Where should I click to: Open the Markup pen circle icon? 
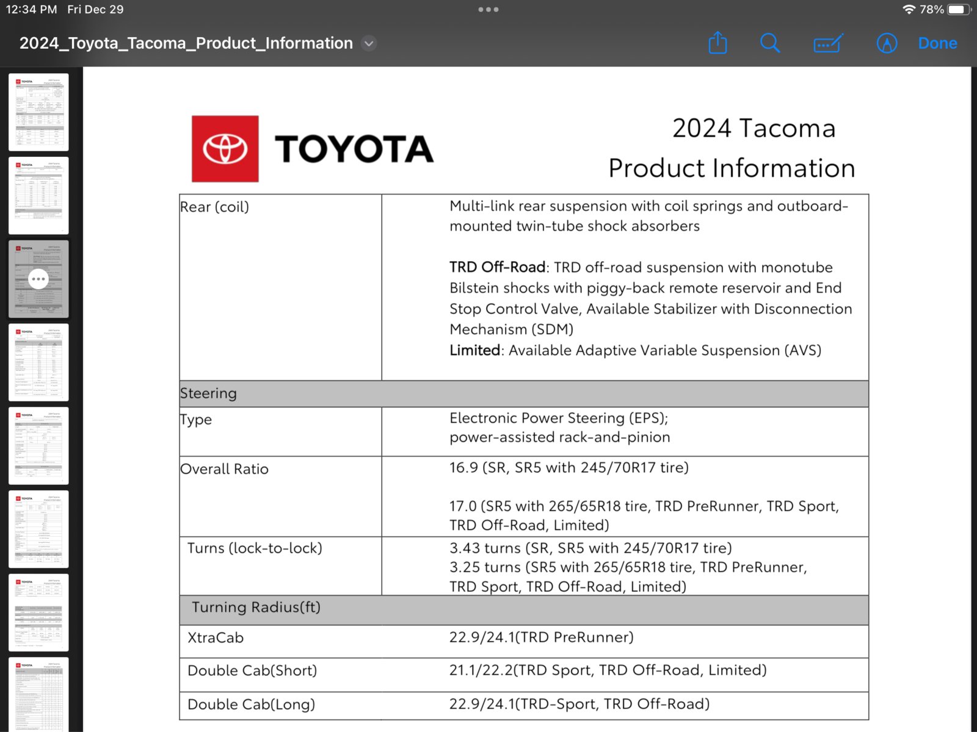(x=887, y=43)
